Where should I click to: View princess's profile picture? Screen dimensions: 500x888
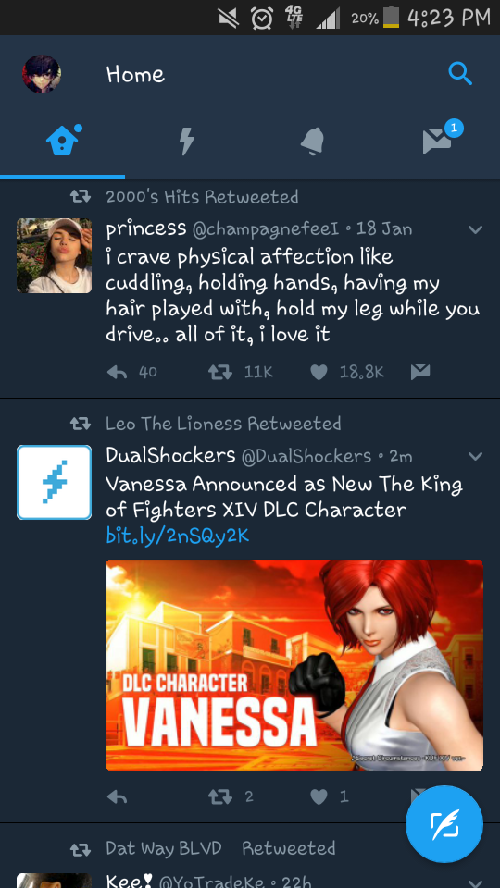[54, 255]
